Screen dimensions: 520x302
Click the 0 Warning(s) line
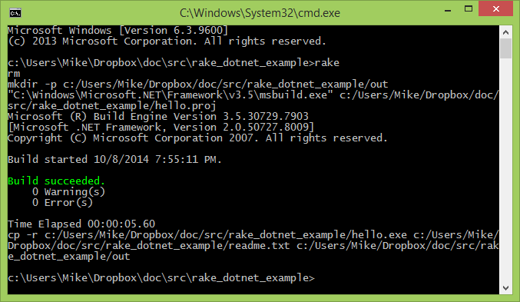[68, 192]
